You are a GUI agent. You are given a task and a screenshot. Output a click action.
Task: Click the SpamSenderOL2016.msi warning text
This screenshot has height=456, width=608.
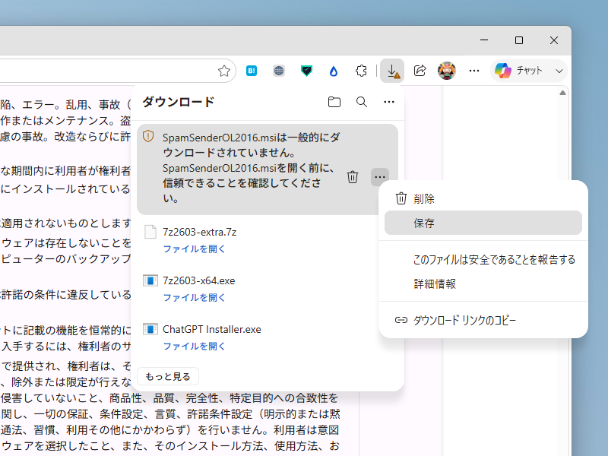click(251, 167)
